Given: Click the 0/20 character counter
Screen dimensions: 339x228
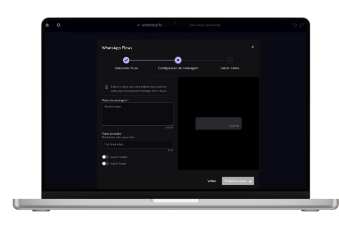Looking at the screenshot, I should (171, 150).
